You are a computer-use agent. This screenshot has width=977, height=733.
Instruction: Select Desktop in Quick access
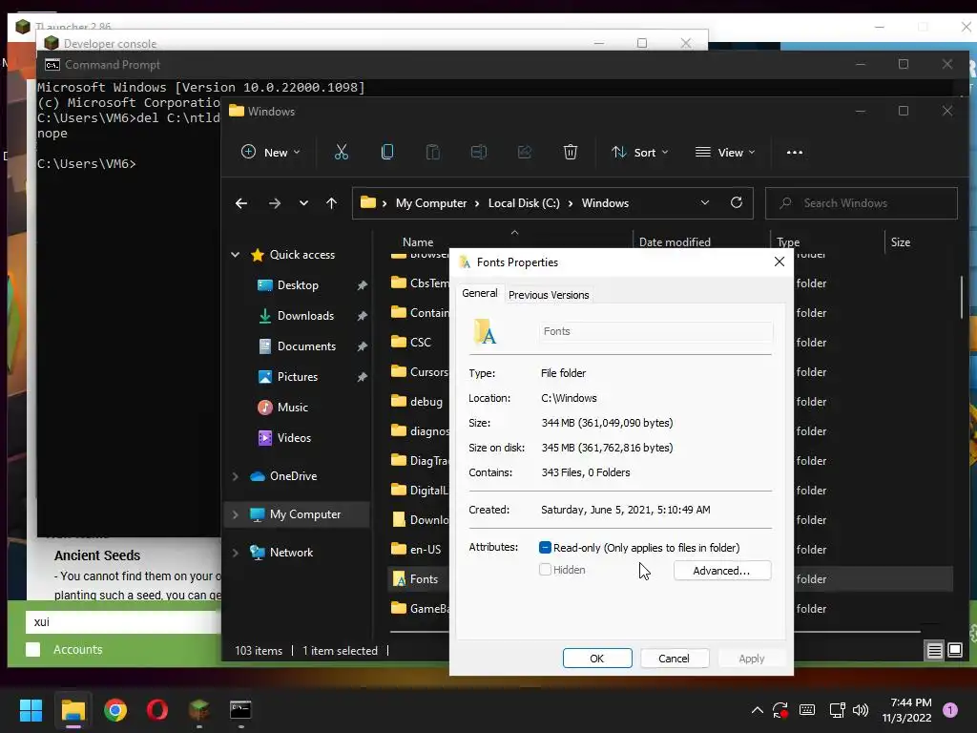click(298, 284)
